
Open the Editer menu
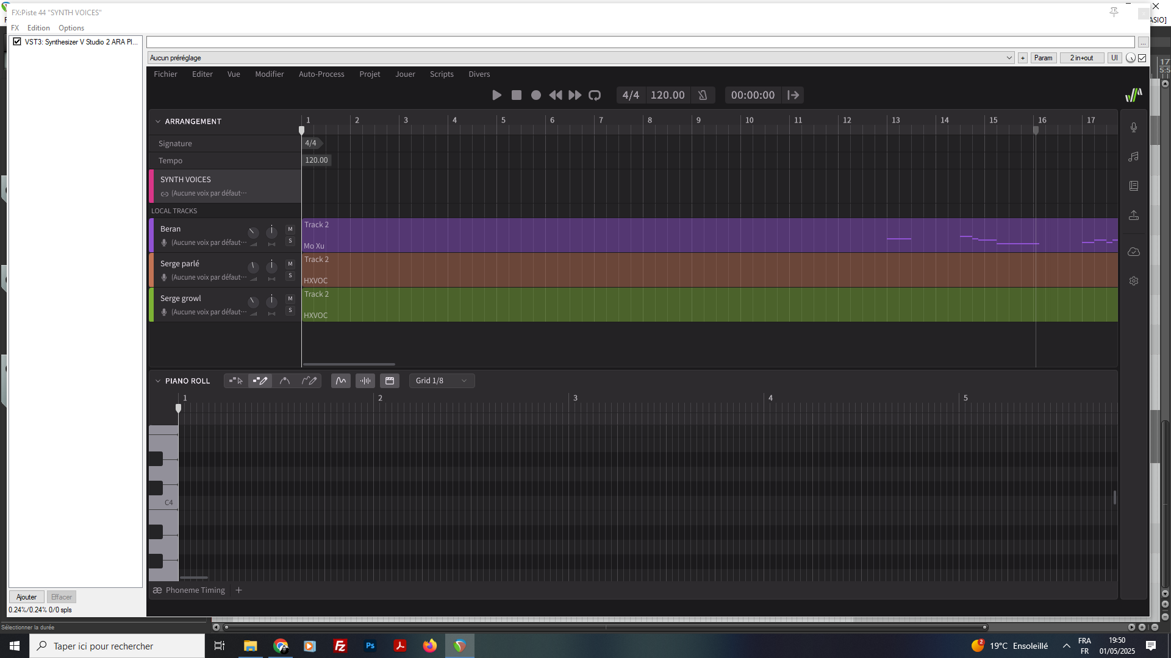[x=202, y=74]
